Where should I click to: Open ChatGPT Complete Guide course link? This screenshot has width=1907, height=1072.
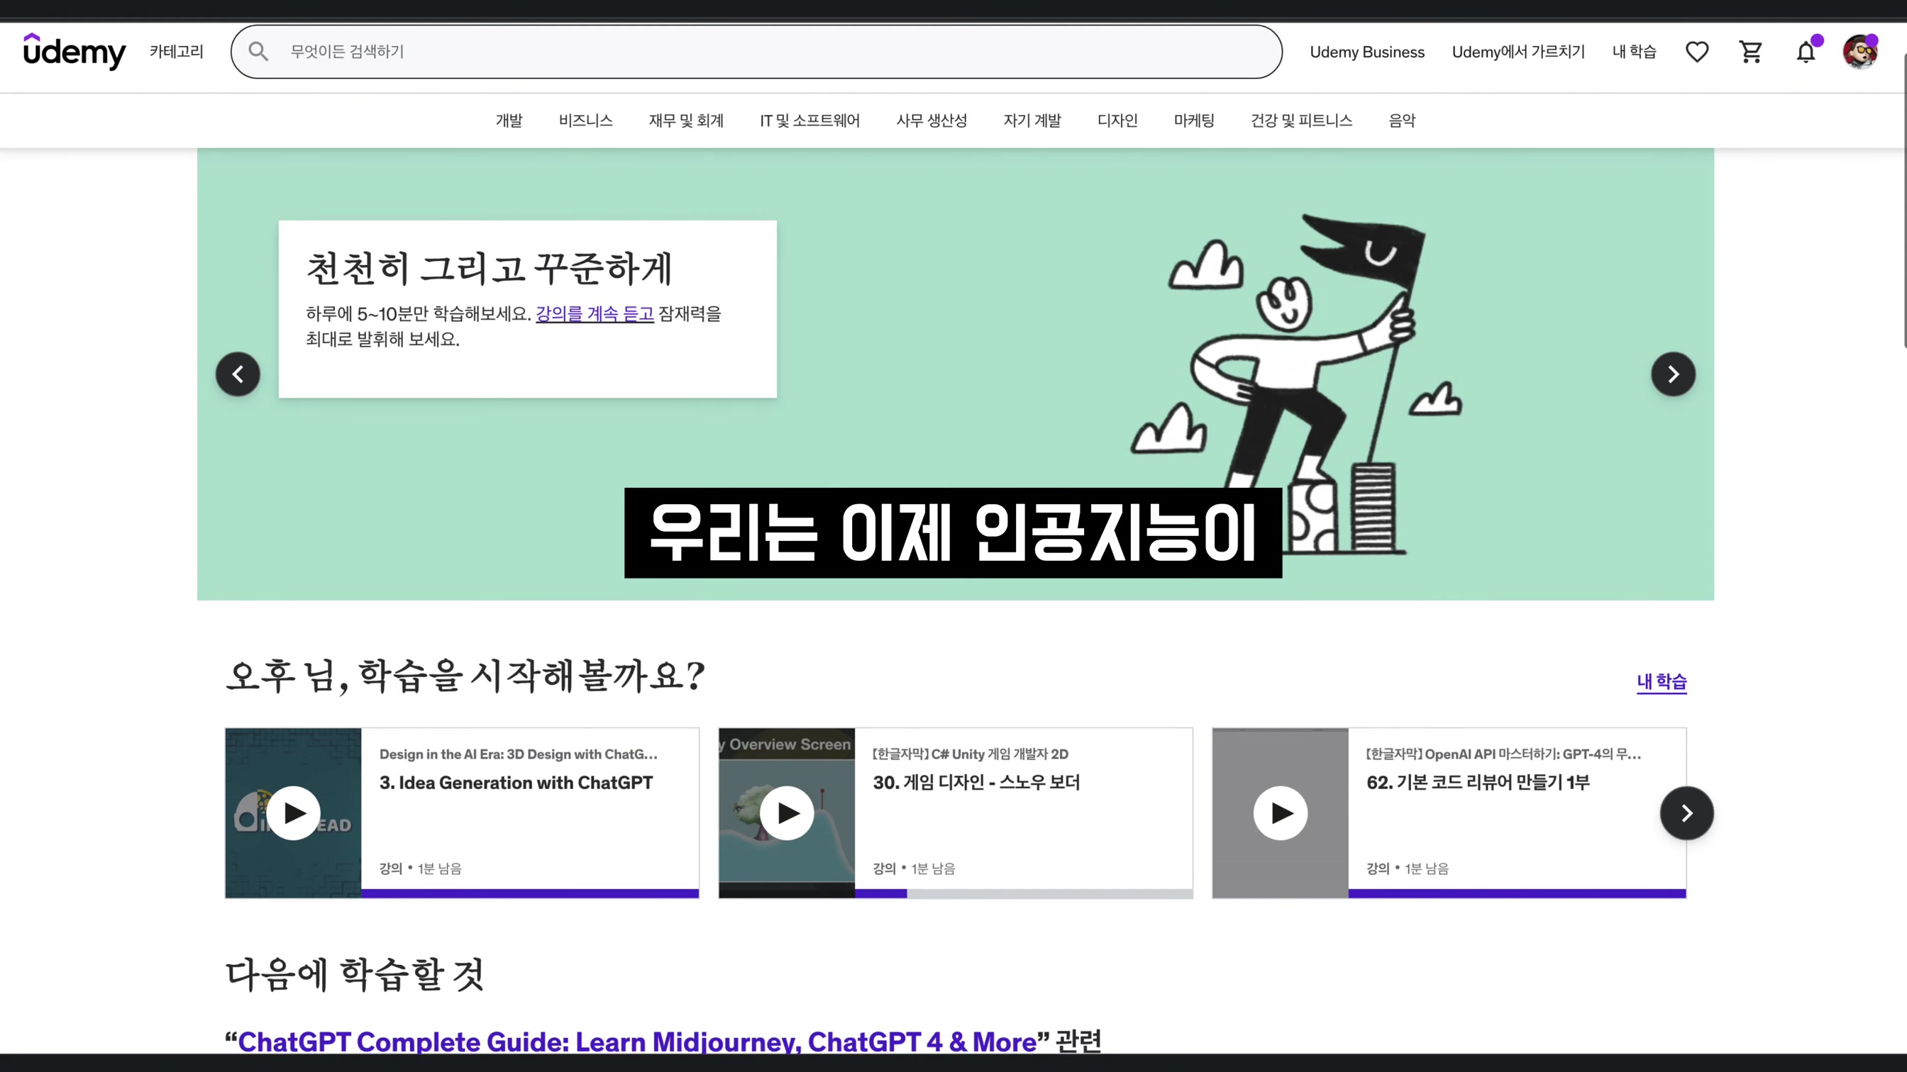(636, 1041)
